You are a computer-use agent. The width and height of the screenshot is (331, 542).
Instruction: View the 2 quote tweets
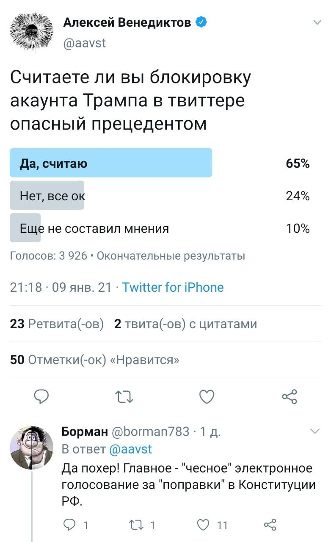[x=185, y=324]
